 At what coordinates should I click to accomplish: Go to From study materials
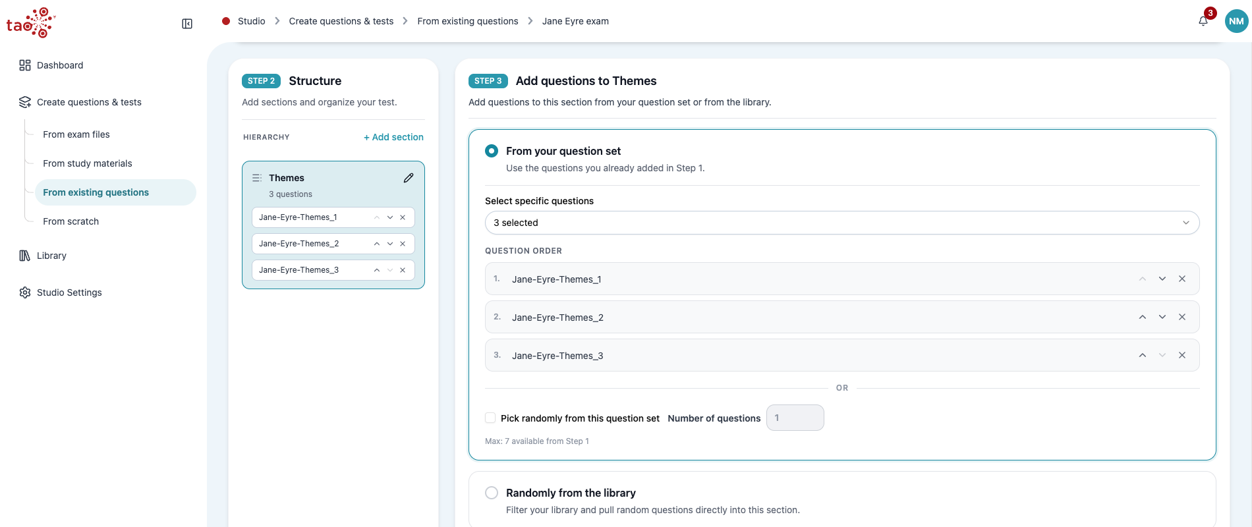88,163
